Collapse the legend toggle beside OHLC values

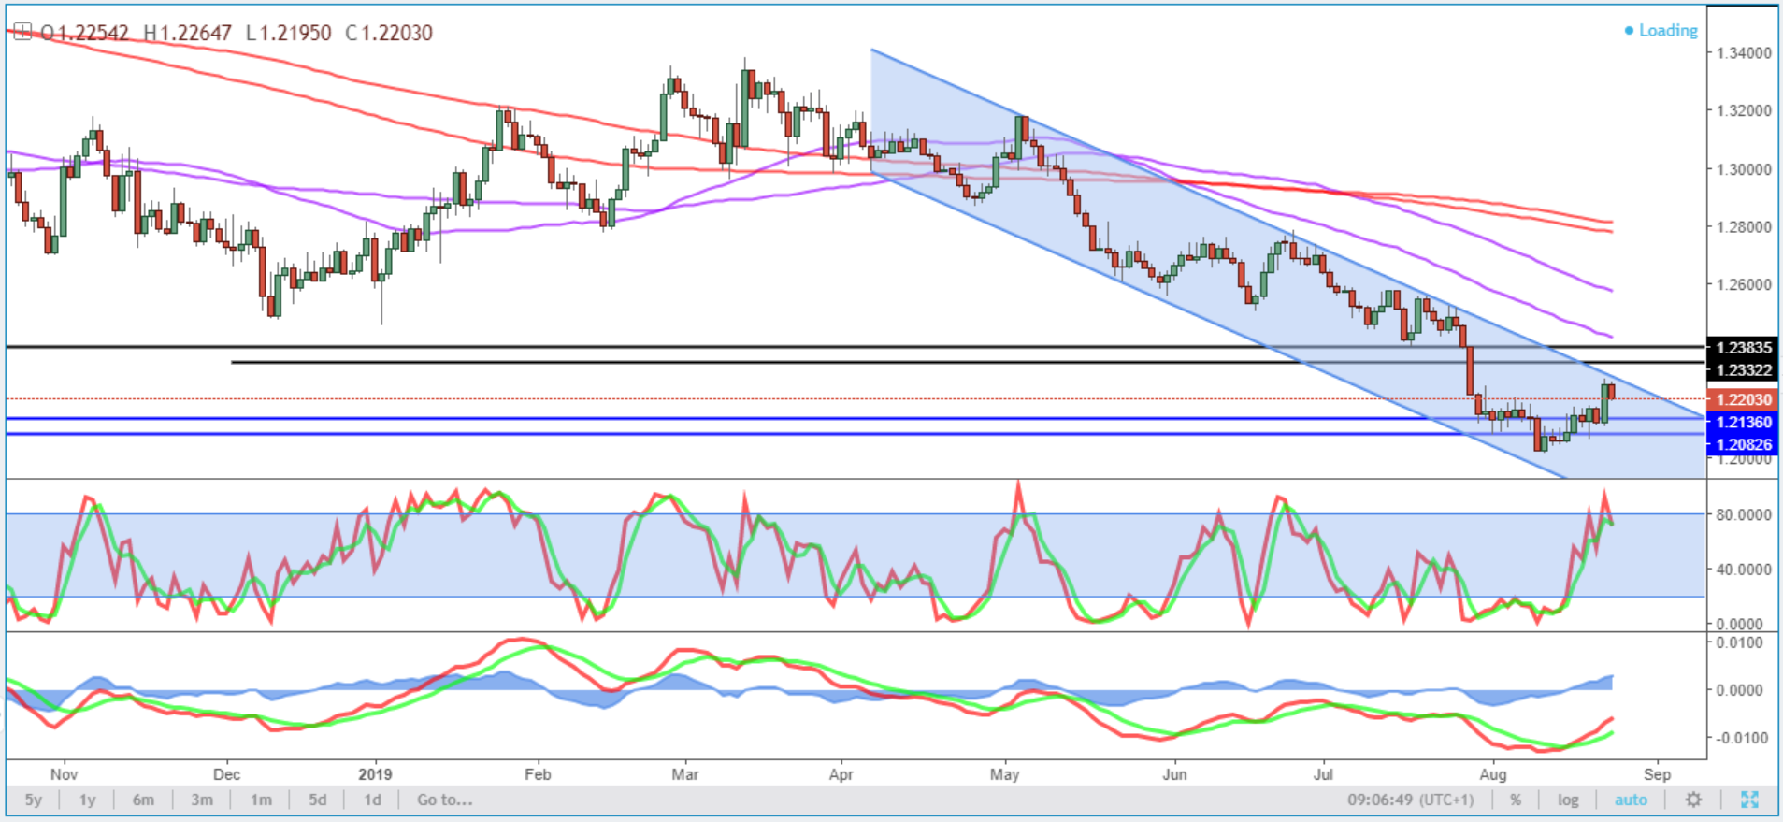[x=22, y=33]
